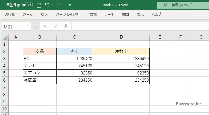Click the 商品 header cell

pos(40,51)
